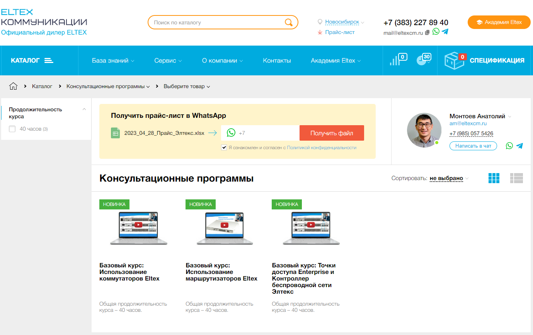Click the WhatsApp icon in phone field
Image resolution: width=533 pixels, height=335 pixels.
pyautogui.click(x=231, y=133)
